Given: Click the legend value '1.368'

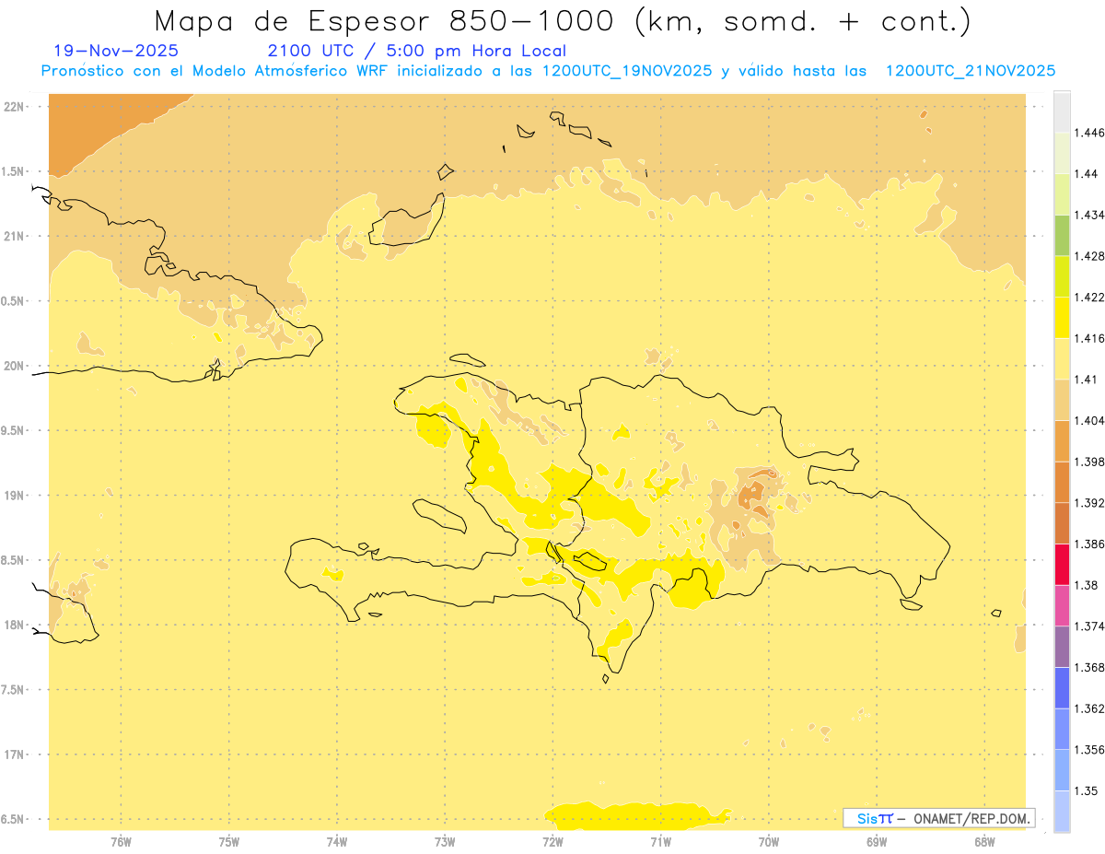Looking at the screenshot, I should tap(1091, 668).
